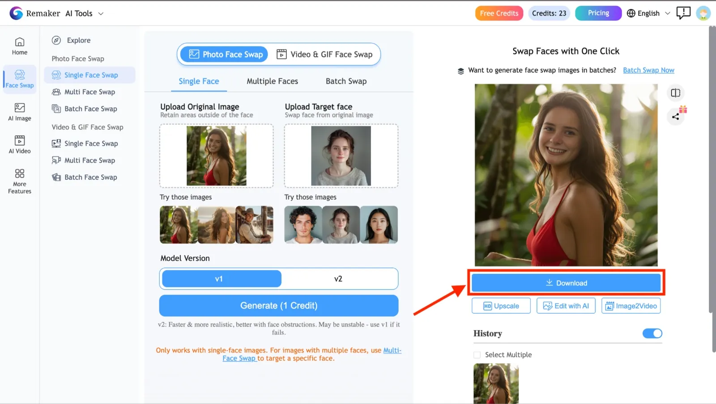
Task: Open the Home sidebar item
Action: click(x=20, y=46)
